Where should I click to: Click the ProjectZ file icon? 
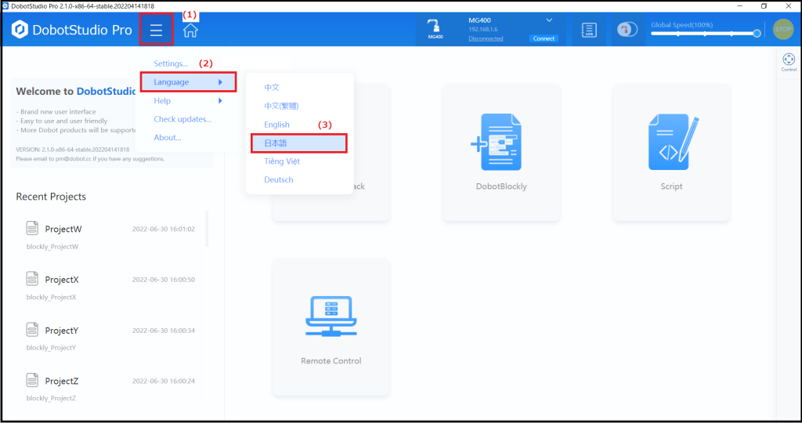pyautogui.click(x=32, y=380)
